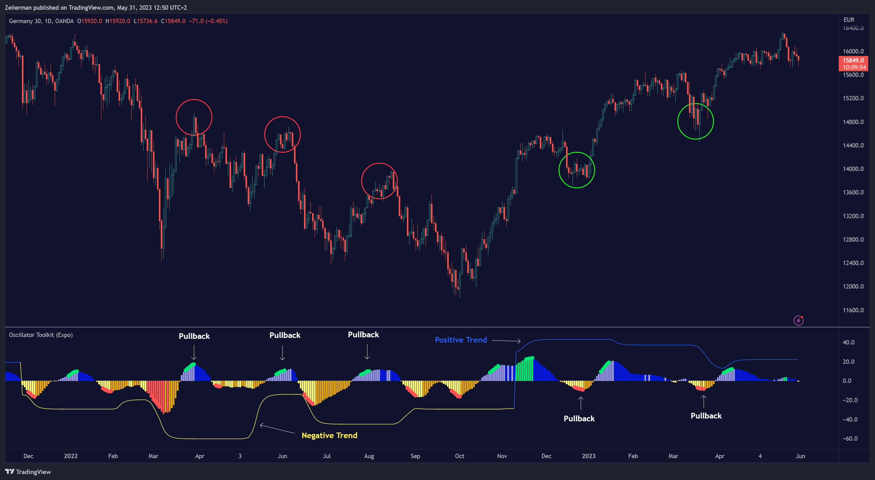875x480 pixels.
Task: Click the 2022 year label on time axis
Action: pos(71,456)
